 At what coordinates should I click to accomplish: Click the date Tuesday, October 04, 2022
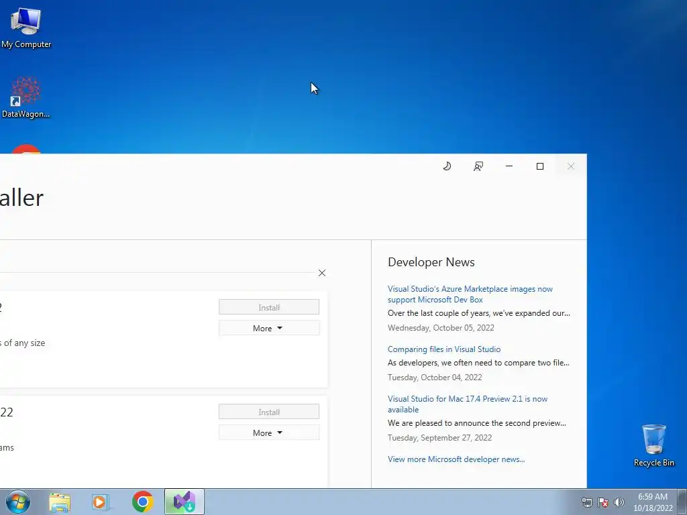coord(435,377)
